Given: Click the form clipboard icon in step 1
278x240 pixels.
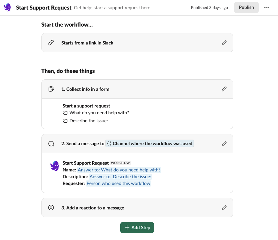Looking at the screenshot, I should coord(51,89).
